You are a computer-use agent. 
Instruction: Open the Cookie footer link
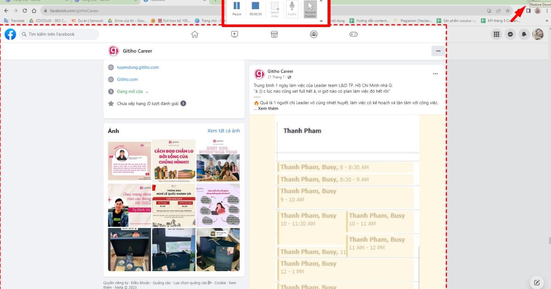pyautogui.click(x=220, y=283)
